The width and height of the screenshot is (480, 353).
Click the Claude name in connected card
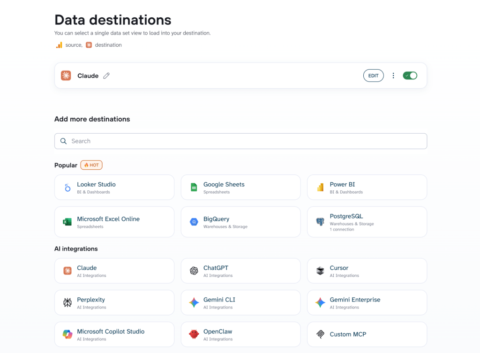click(x=88, y=76)
